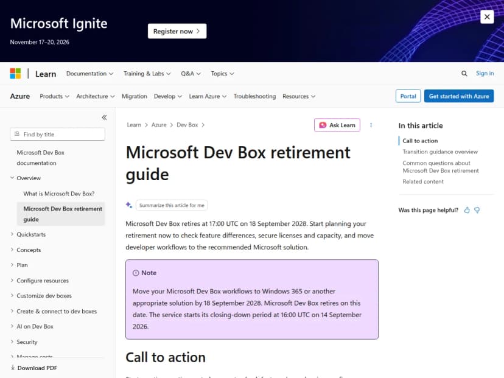Open the Learn Azure dropdown
The height and width of the screenshot is (378, 504).
pyautogui.click(x=208, y=96)
